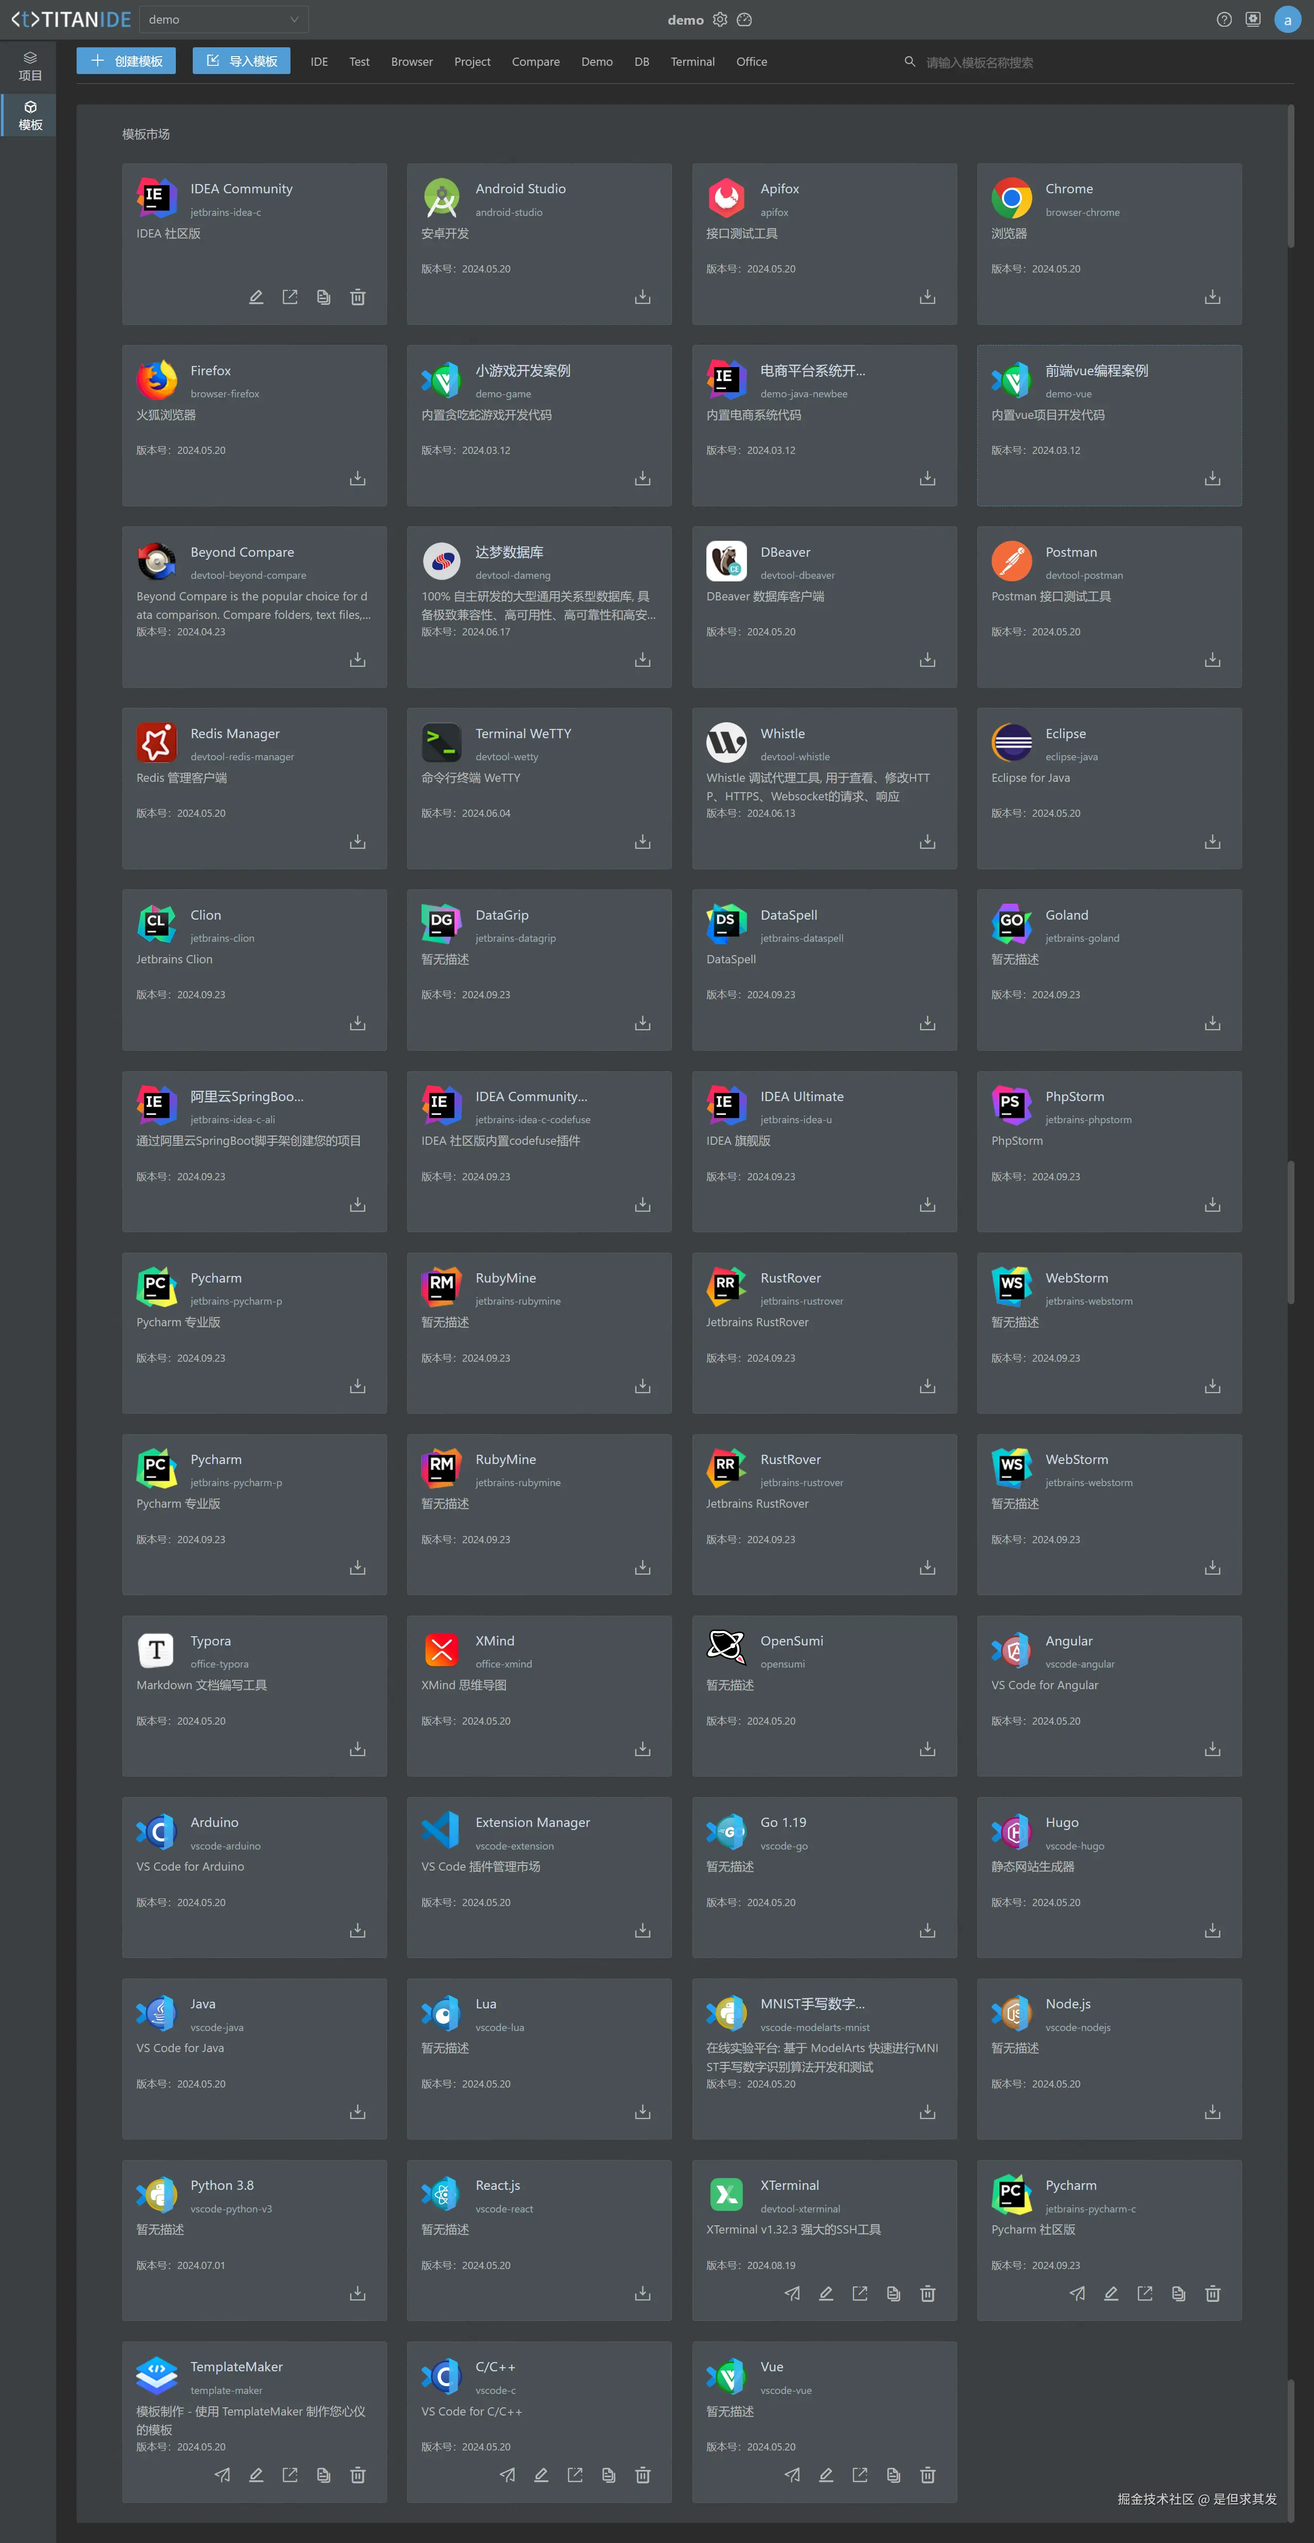1314x2543 pixels.
Task: Open the demo project dropdown
Action: [224, 20]
